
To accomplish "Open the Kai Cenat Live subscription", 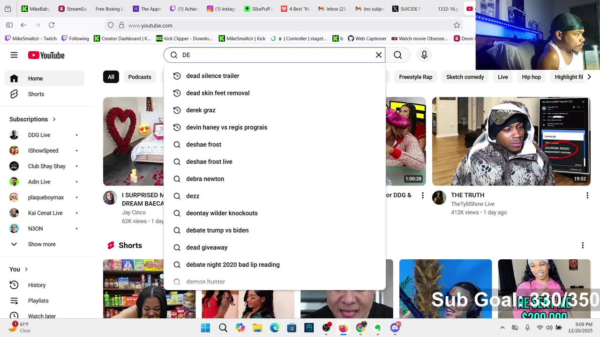I will pyautogui.click(x=45, y=213).
